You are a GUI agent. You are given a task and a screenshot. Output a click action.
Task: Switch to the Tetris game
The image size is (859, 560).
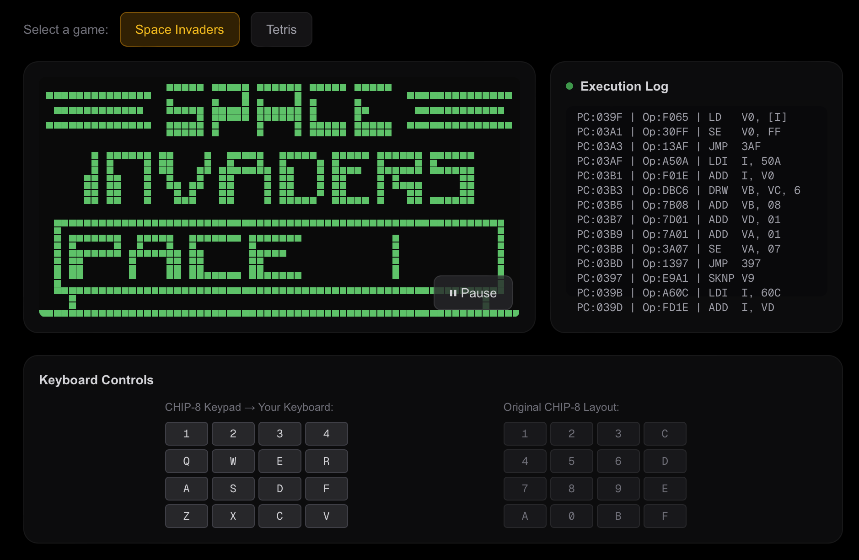(x=281, y=29)
